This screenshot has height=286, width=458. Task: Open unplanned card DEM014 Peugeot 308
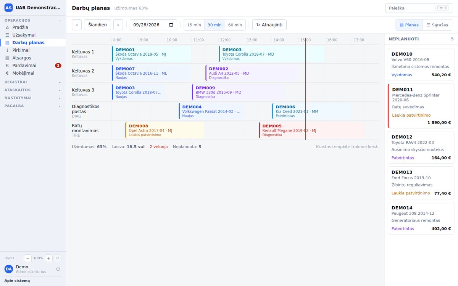[421, 219]
